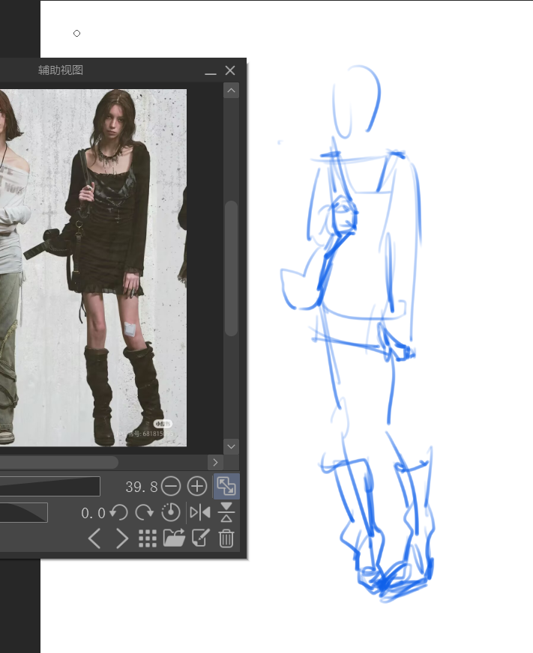Open the image list grid view

click(x=148, y=538)
